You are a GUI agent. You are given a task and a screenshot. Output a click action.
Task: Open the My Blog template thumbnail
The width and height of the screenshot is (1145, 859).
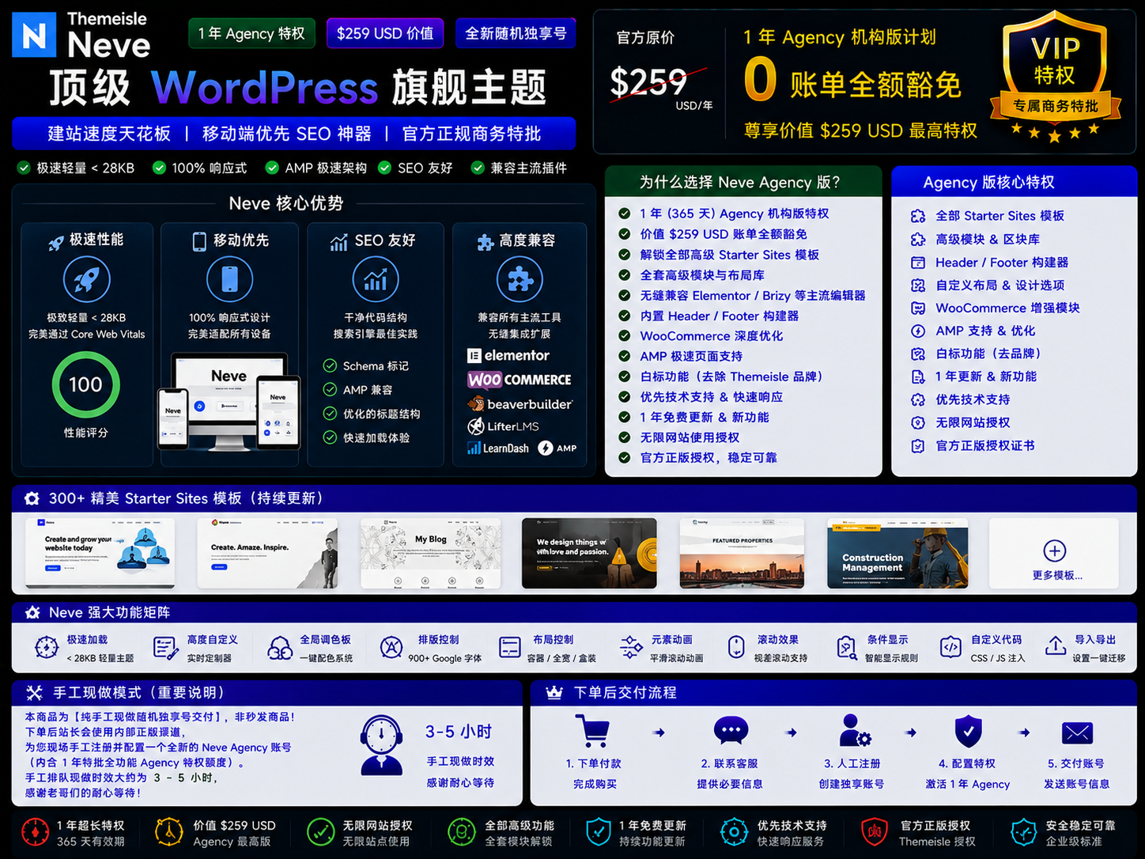[431, 554]
